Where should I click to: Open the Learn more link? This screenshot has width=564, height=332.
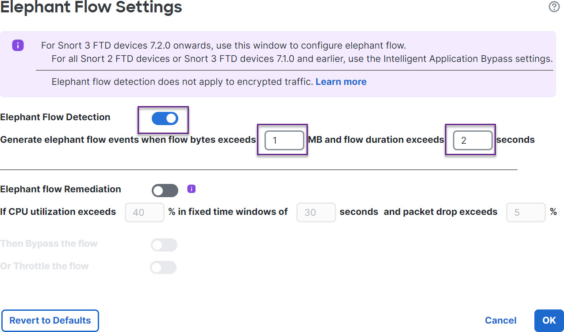tap(341, 82)
